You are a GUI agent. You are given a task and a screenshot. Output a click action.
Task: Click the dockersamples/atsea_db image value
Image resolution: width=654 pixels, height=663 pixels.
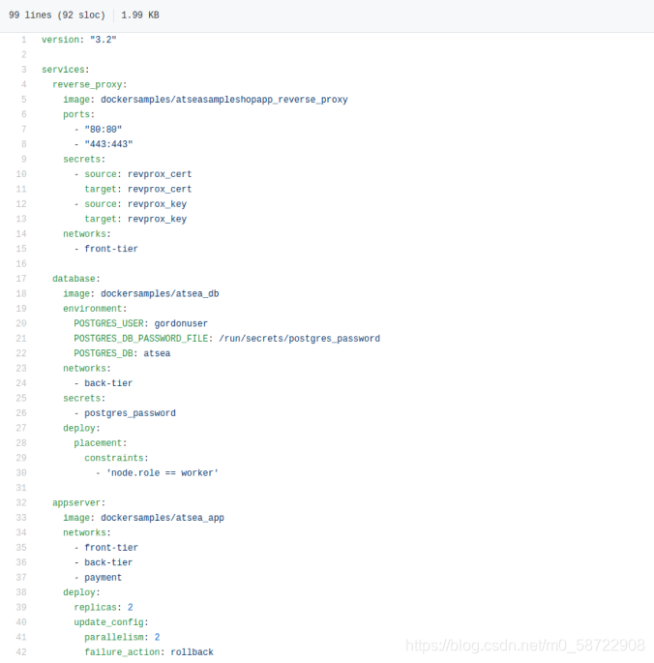[x=160, y=293]
